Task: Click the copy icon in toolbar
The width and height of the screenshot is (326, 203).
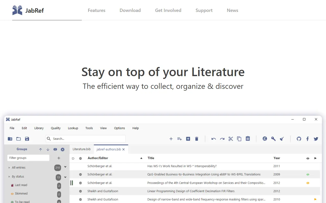Action: [239, 139]
